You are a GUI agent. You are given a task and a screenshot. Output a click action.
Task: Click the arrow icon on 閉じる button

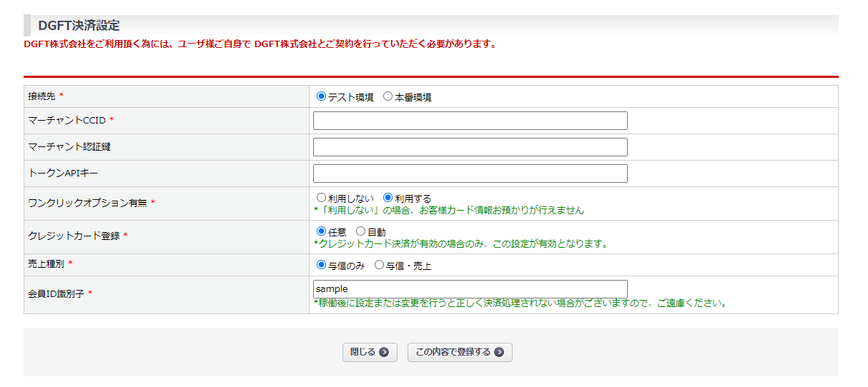pyautogui.click(x=384, y=352)
